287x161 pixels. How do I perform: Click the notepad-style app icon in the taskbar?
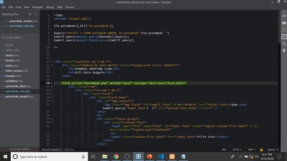point(183,157)
